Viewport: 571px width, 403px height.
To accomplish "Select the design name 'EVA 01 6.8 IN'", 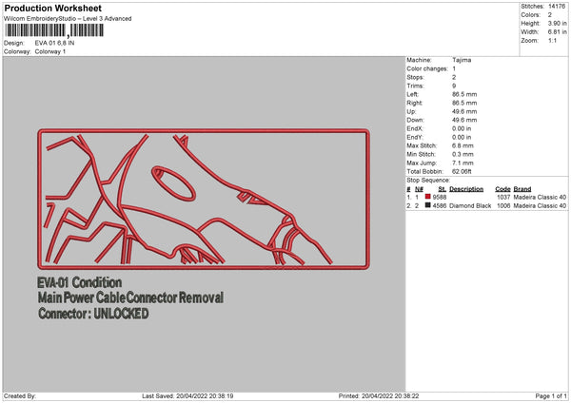I will point(54,43).
